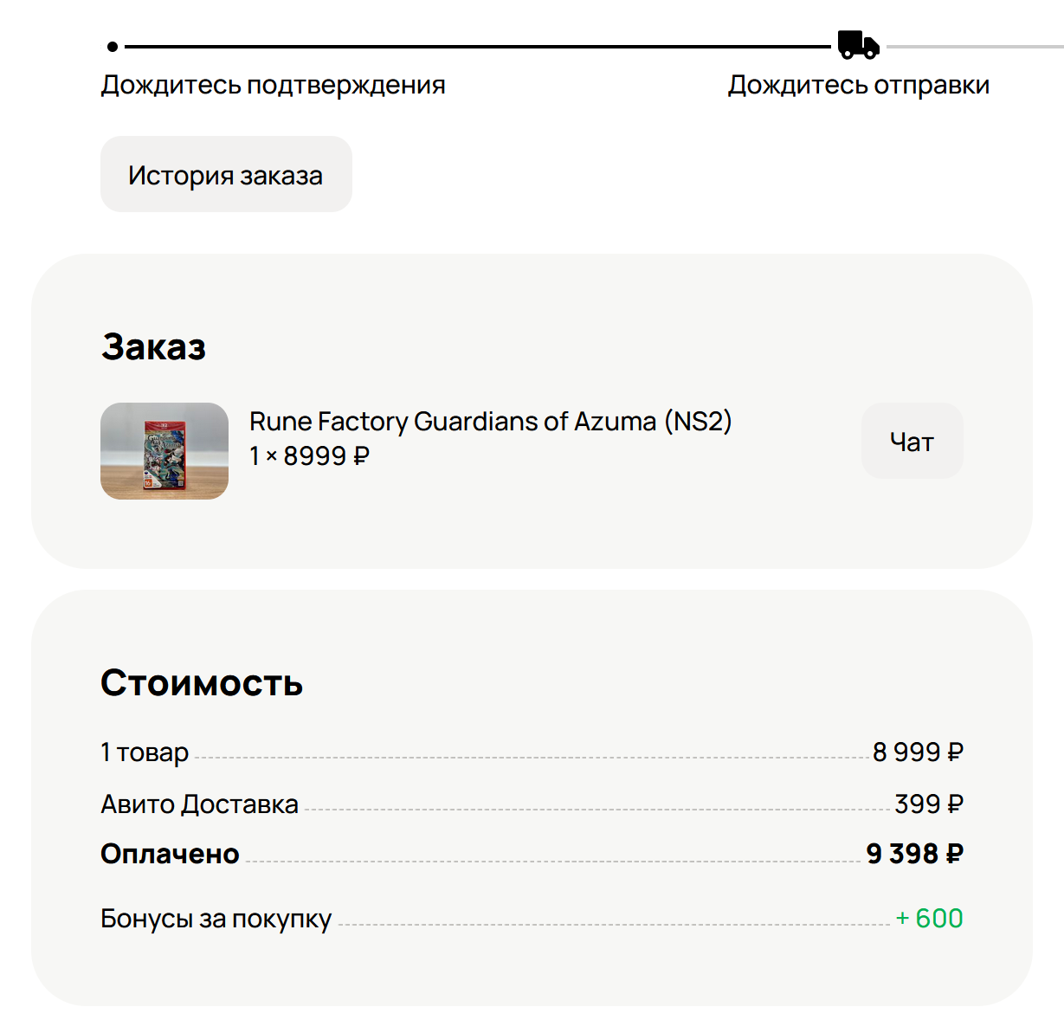Click the delivery truck icon

coord(858,45)
